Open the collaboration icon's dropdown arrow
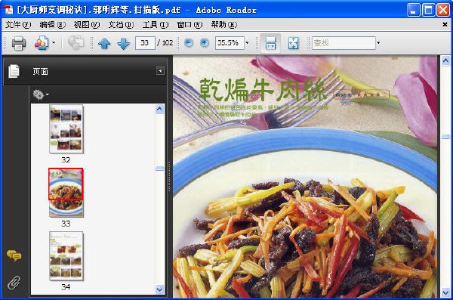The height and width of the screenshot is (300, 453). tap(54, 43)
